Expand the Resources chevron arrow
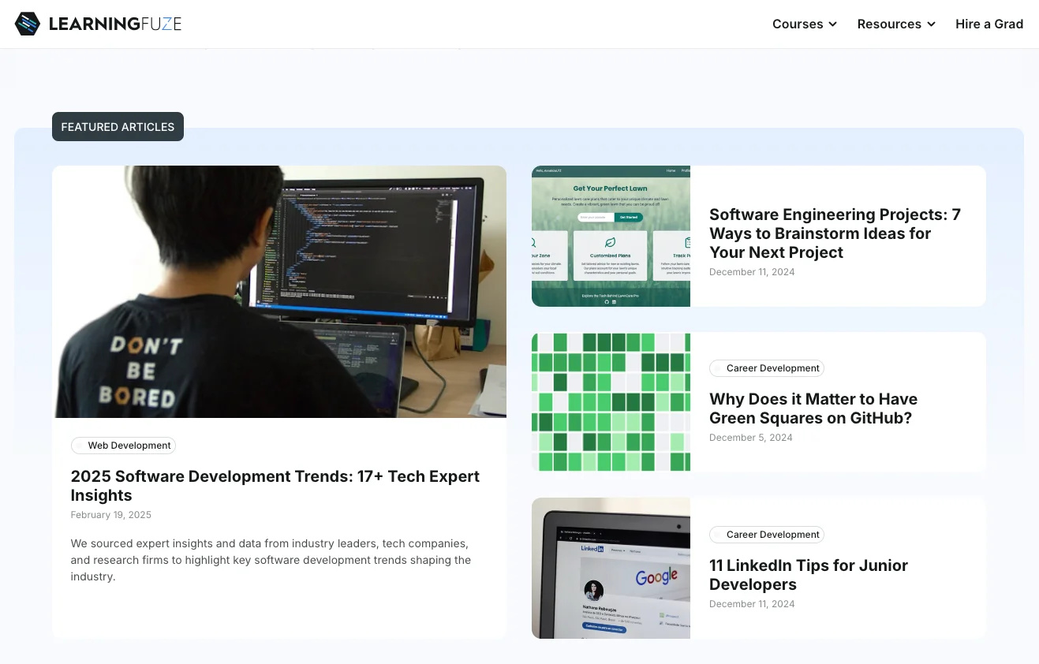This screenshot has width=1039, height=664. pyautogui.click(x=930, y=24)
